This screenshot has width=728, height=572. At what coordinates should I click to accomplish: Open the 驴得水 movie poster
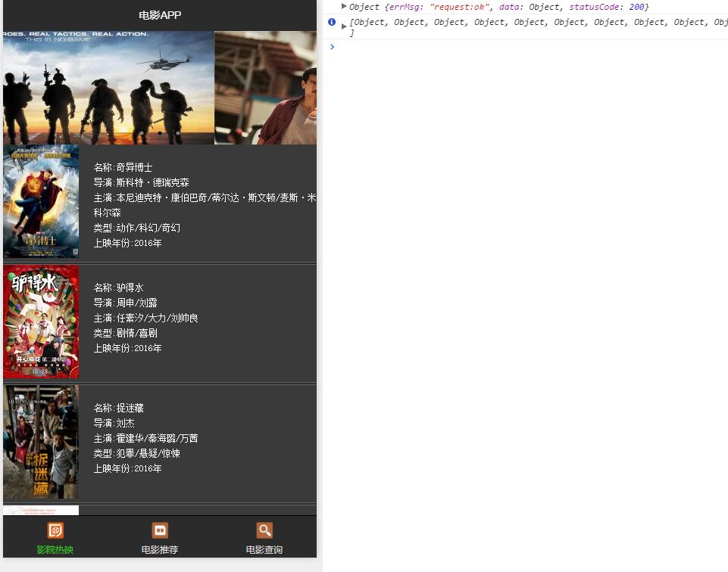(41, 322)
